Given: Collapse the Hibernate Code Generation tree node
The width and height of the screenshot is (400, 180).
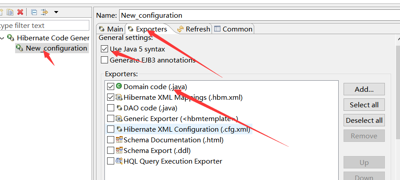Looking at the screenshot, I should coord(2,38).
